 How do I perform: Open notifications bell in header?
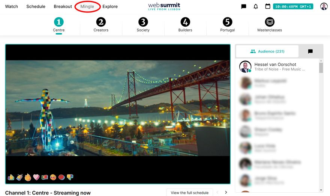point(256,6)
